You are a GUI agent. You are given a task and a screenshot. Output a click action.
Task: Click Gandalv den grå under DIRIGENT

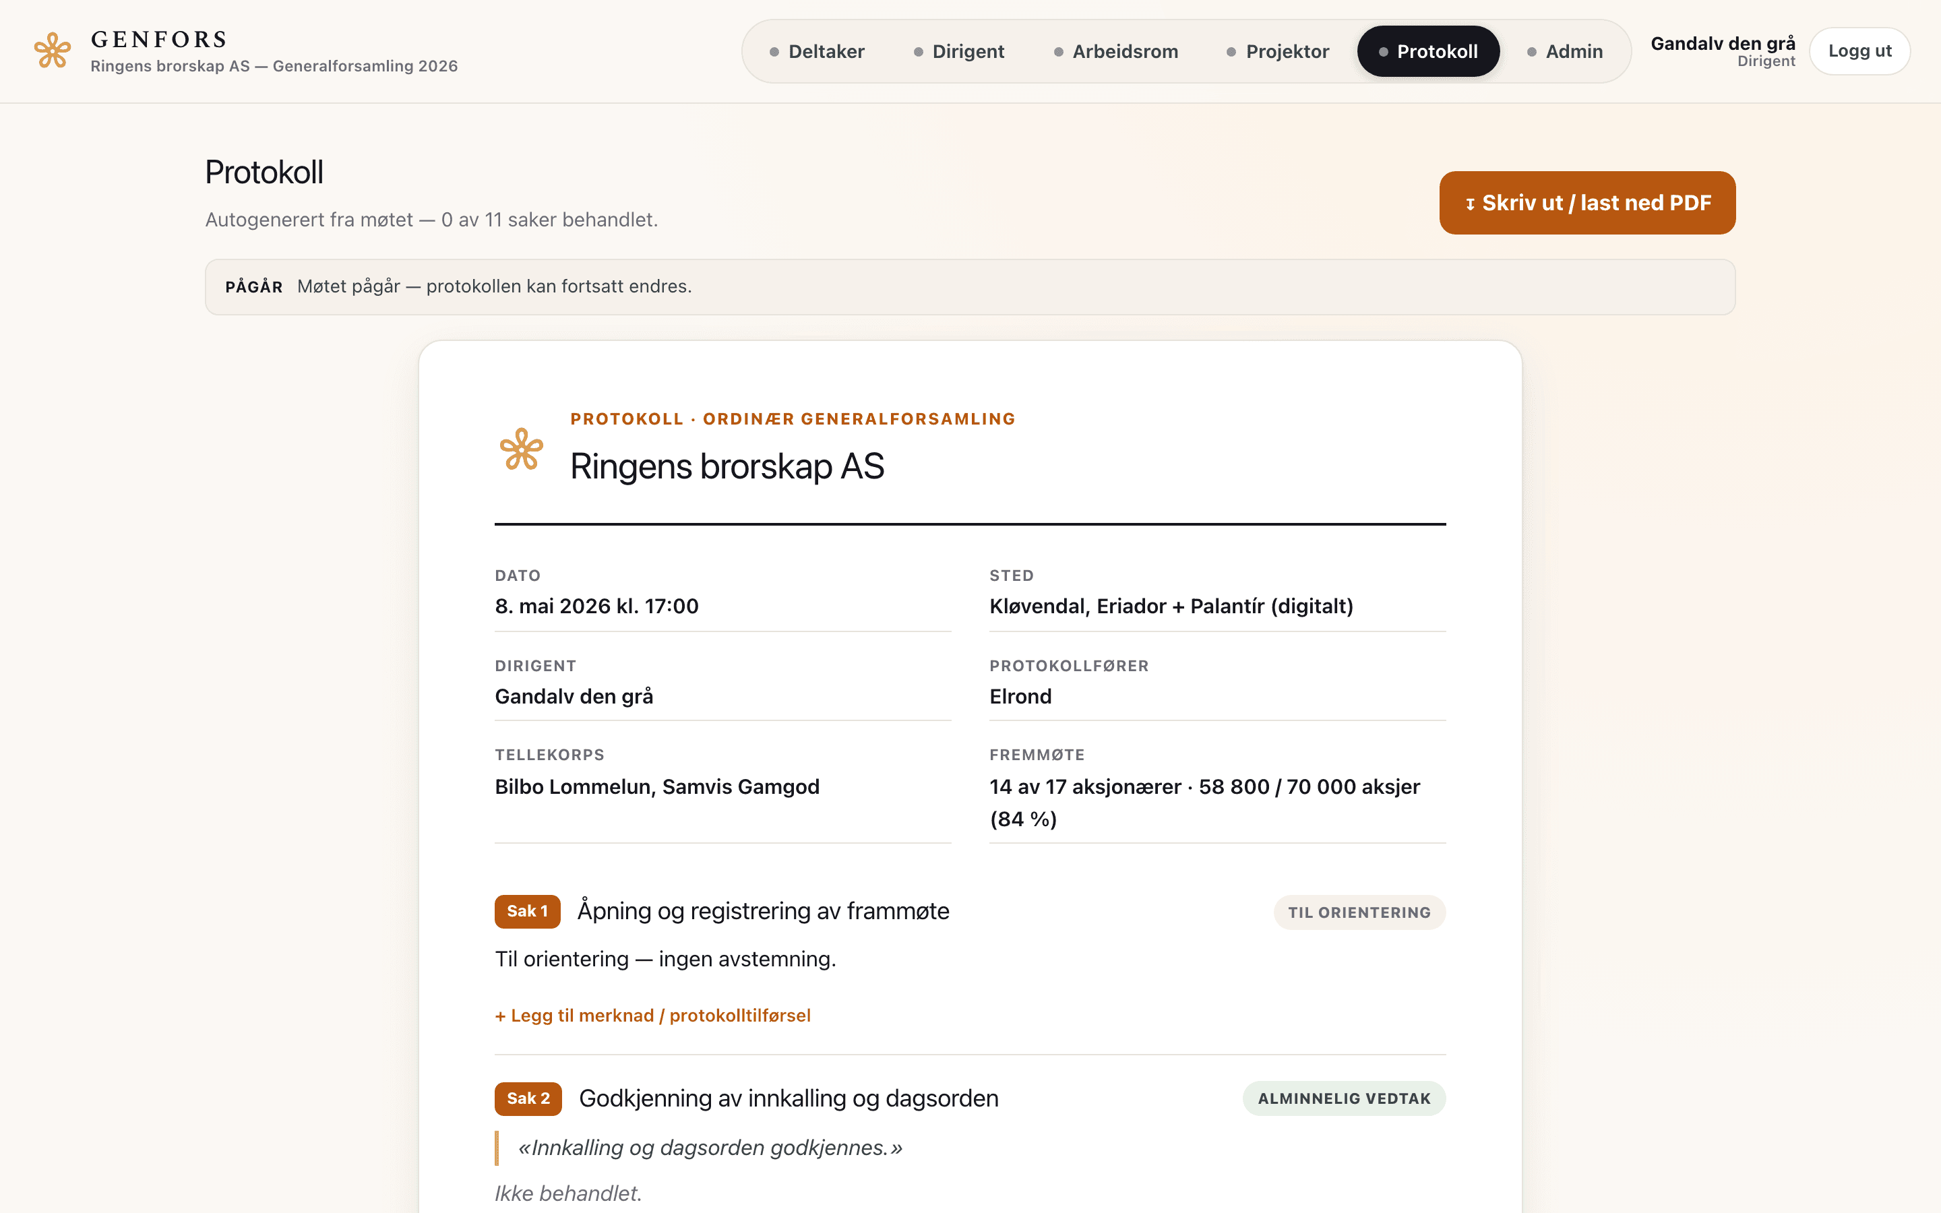pos(574,696)
